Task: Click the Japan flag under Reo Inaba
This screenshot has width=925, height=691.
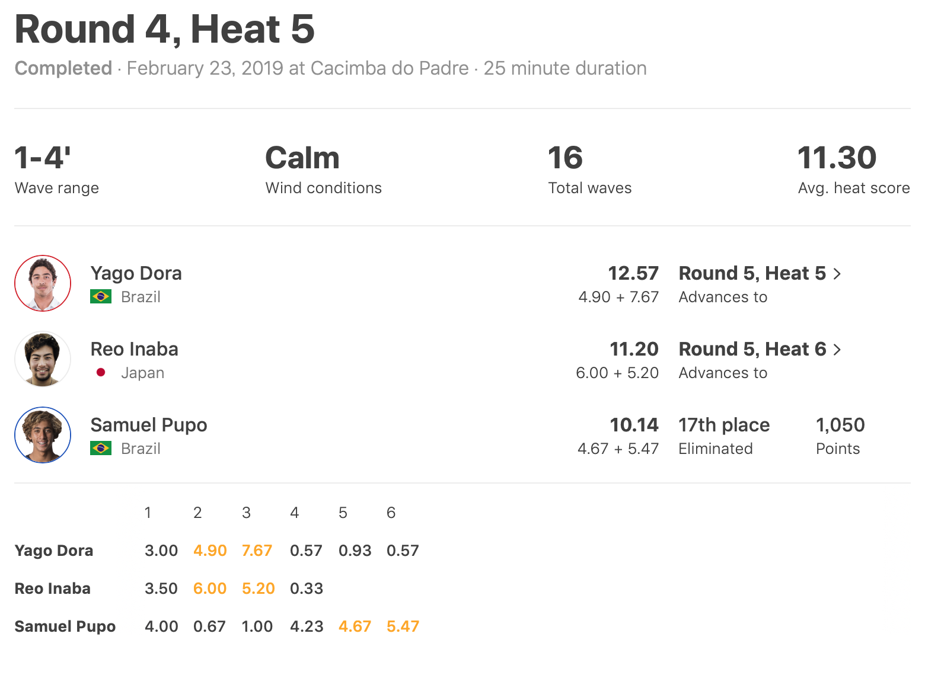Action: point(101,372)
